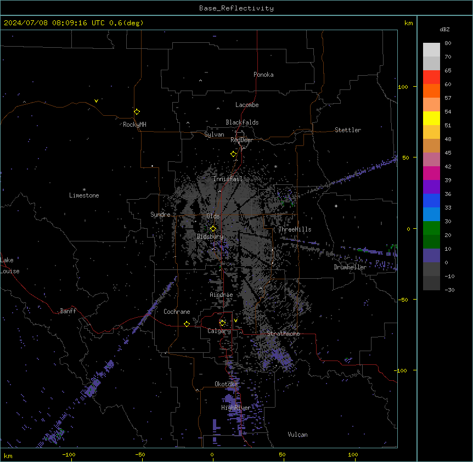
Task: Select the yellow diamond marker below RedDeer
Action: point(233,154)
